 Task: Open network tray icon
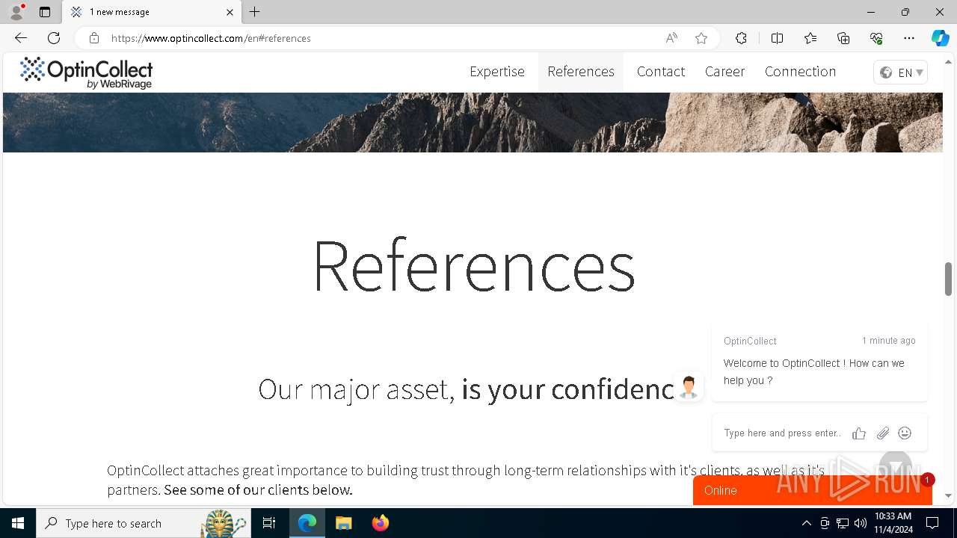click(843, 523)
